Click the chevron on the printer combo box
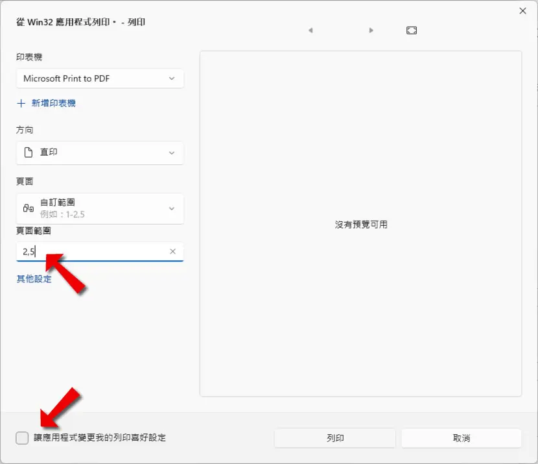538x464 pixels. (172, 79)
